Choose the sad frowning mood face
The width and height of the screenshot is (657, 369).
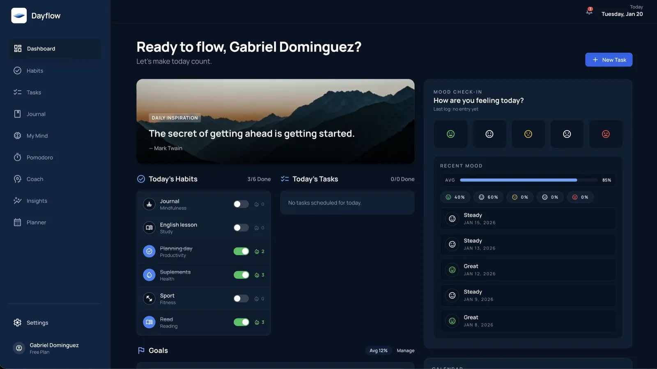567,134
